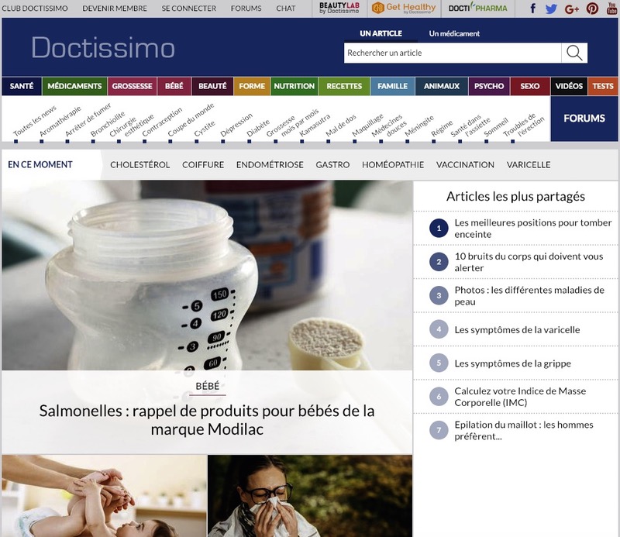The height and width of the screenshot is (537, 620).
Task: Open the ANIMAUX section
Action: click(x=442, y=86)
